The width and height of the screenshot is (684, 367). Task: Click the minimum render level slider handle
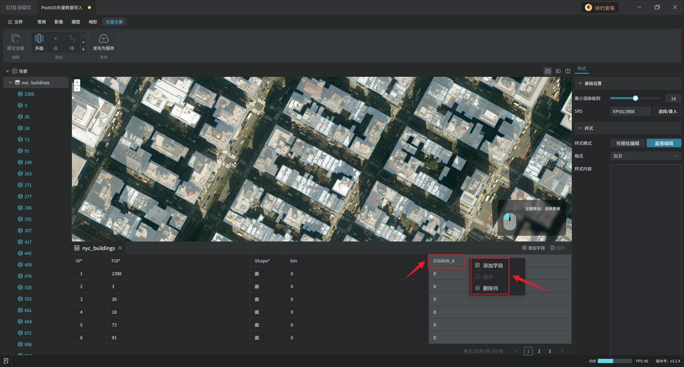coord(635,99)
